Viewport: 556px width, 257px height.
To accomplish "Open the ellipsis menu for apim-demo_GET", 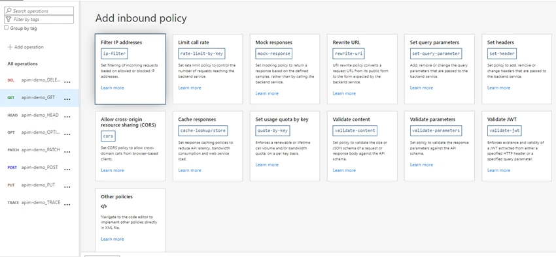I will point(67,99).
